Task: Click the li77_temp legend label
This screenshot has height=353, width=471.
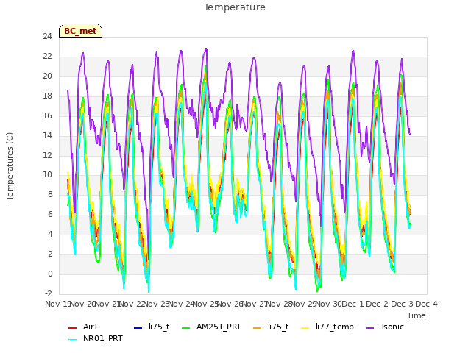Action: 335,327
